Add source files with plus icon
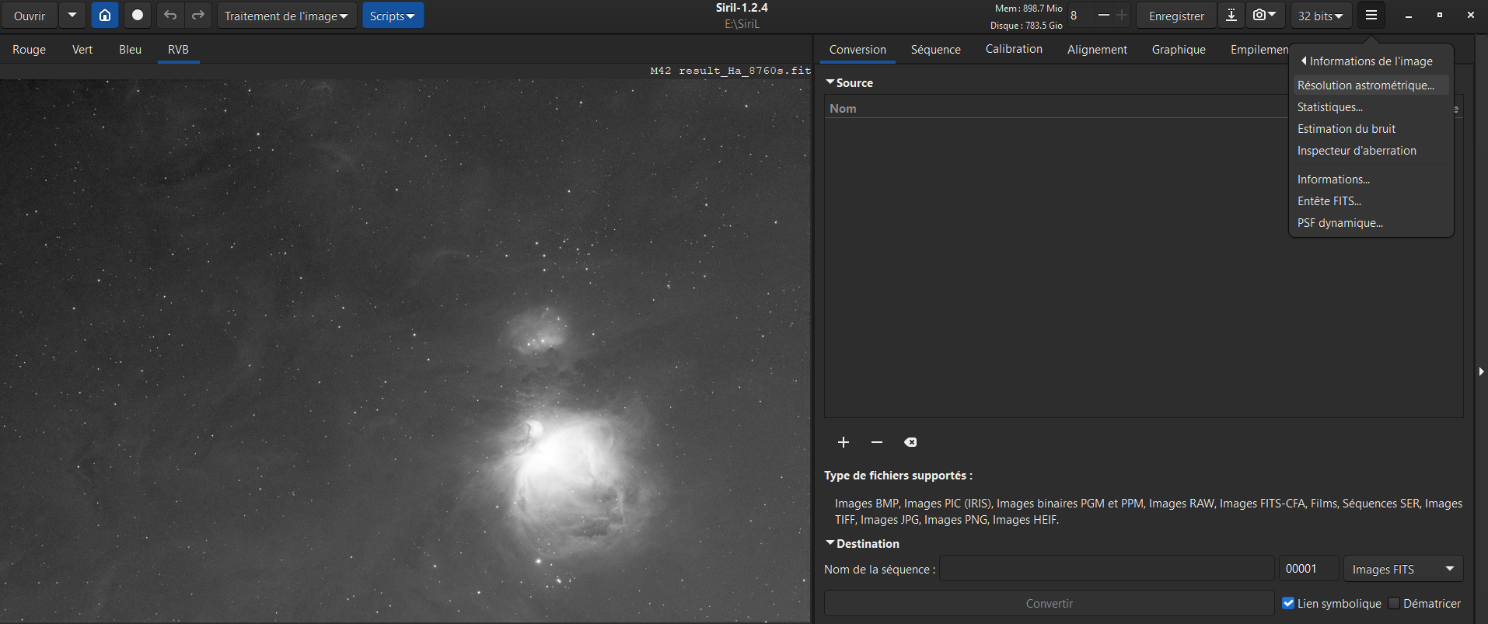 coord(844,442)
